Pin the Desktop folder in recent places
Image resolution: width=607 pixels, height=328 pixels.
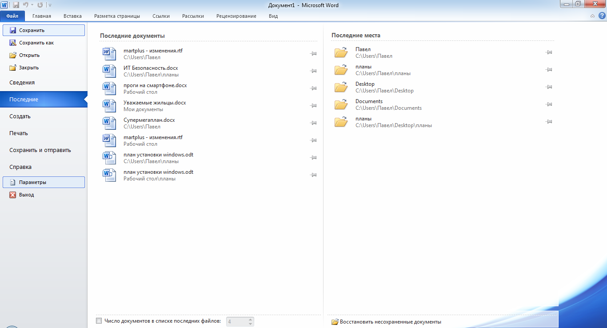[549, 87]
